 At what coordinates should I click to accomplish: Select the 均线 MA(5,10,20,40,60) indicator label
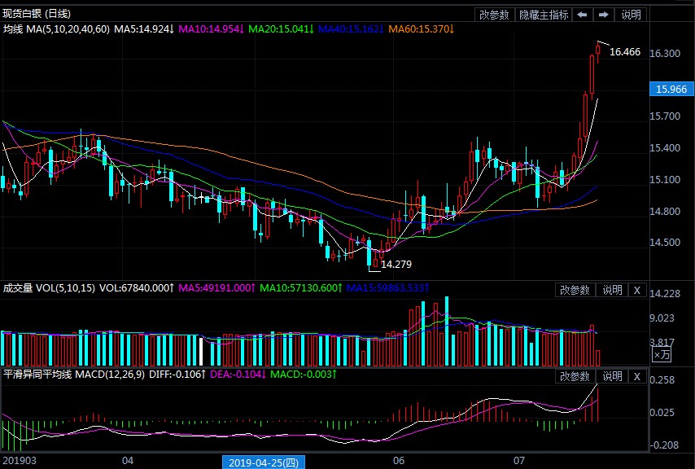[x=56, y=29]
